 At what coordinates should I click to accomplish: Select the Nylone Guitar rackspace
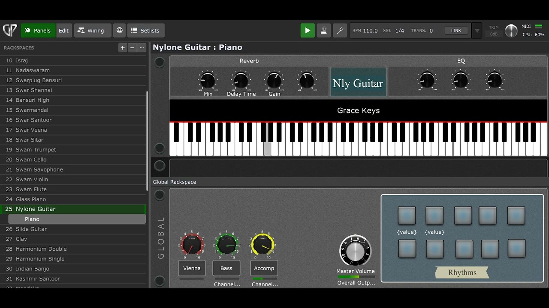[73, 209]
